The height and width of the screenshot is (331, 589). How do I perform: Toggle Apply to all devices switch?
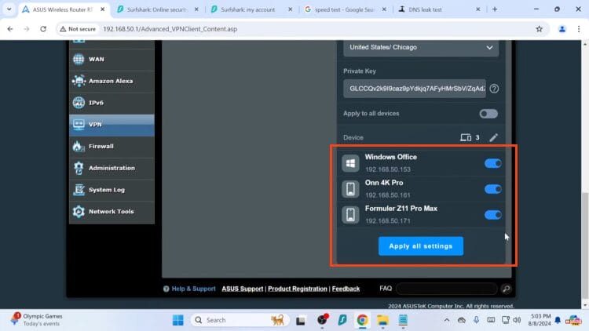coord(488,114)
